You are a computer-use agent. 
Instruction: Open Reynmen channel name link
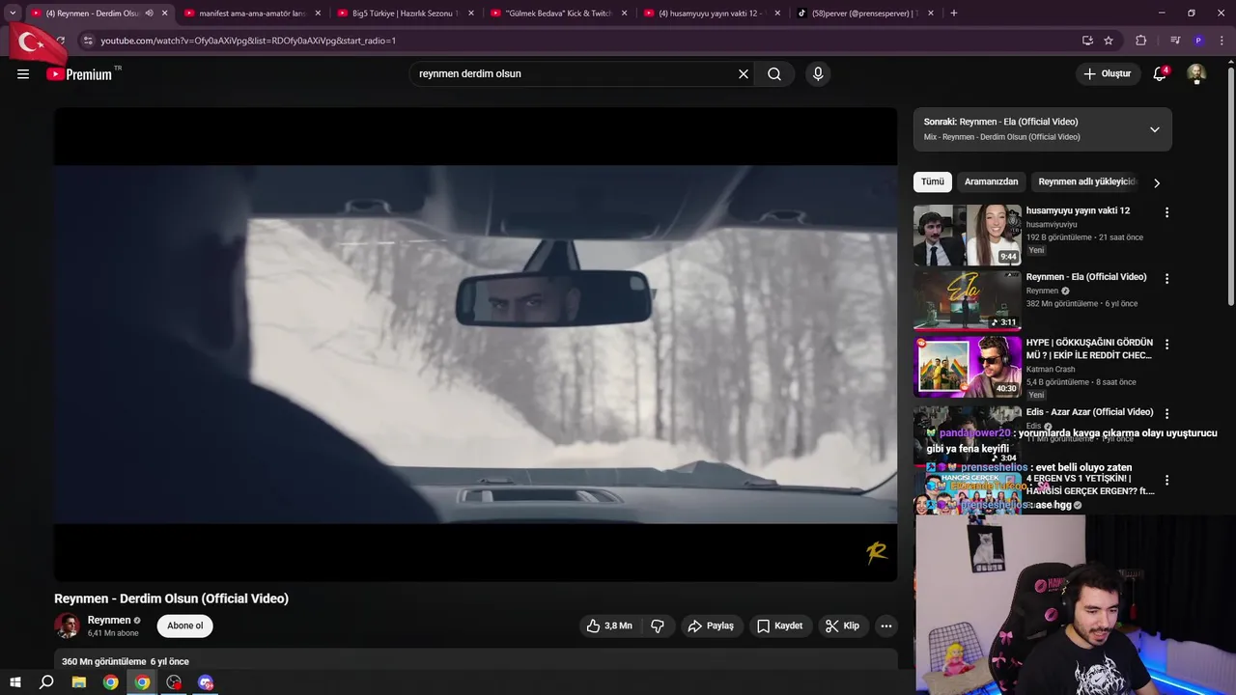[x=109, y=620]
